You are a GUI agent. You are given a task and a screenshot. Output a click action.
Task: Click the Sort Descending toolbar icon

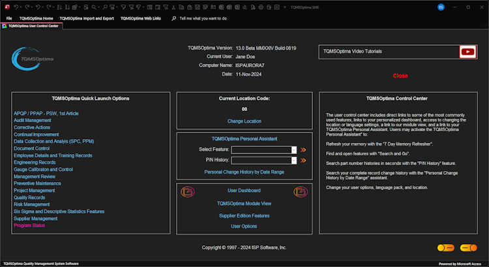67,7
